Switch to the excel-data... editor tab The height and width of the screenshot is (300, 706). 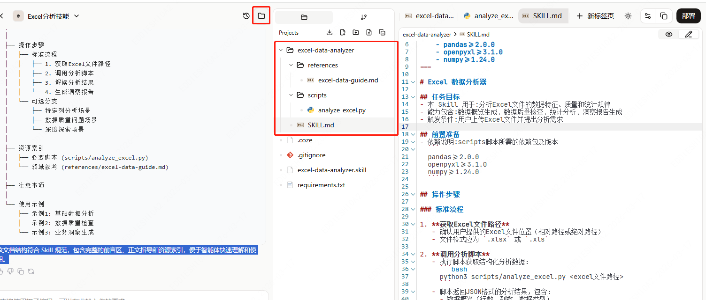click(x=429, y=16)
